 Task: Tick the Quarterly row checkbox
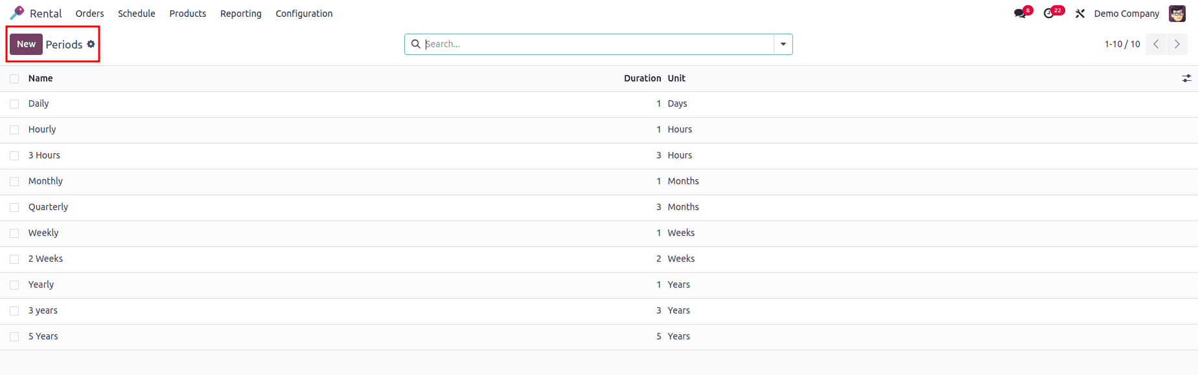[14, 208]
